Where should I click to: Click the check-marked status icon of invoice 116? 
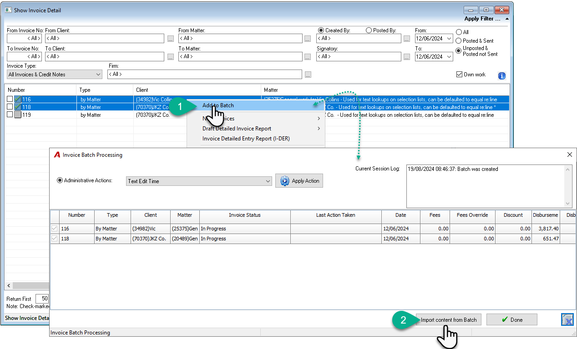click(x=18, y=99)
